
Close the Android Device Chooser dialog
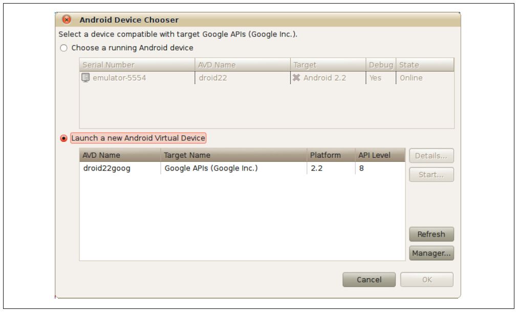[67, 19]
